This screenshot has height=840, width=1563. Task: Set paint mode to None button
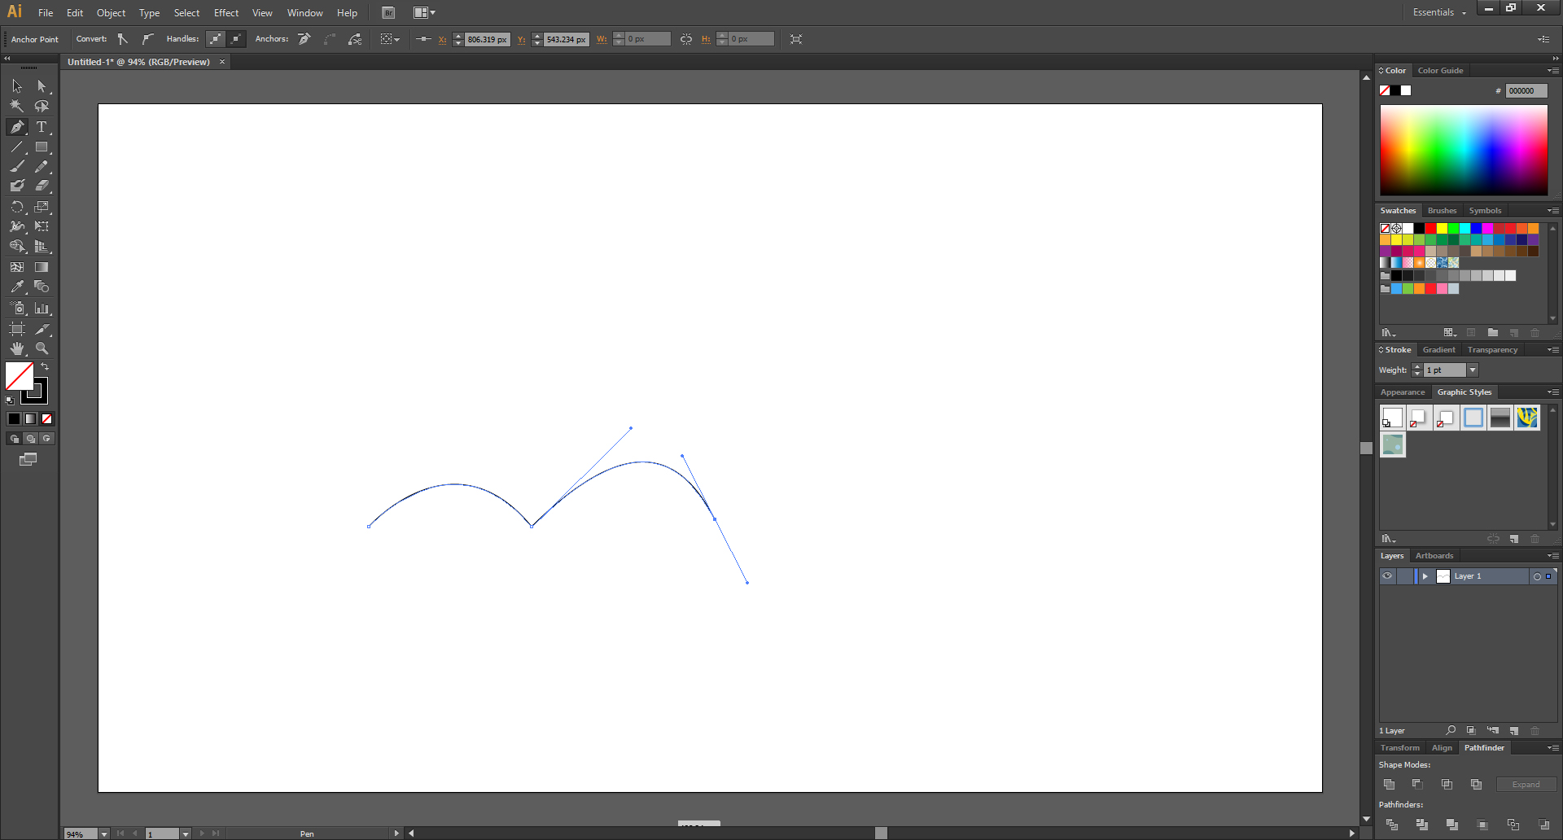pyautogui.click(x=46, y=419)
